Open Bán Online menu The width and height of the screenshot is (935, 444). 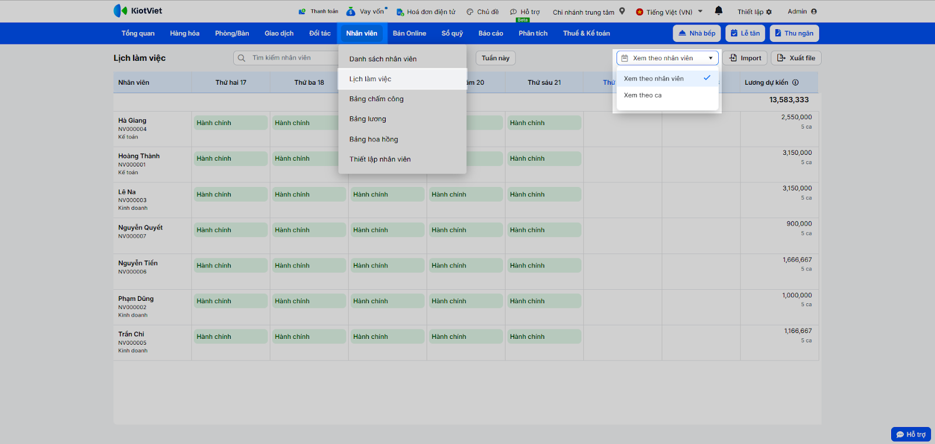point(409,33)
